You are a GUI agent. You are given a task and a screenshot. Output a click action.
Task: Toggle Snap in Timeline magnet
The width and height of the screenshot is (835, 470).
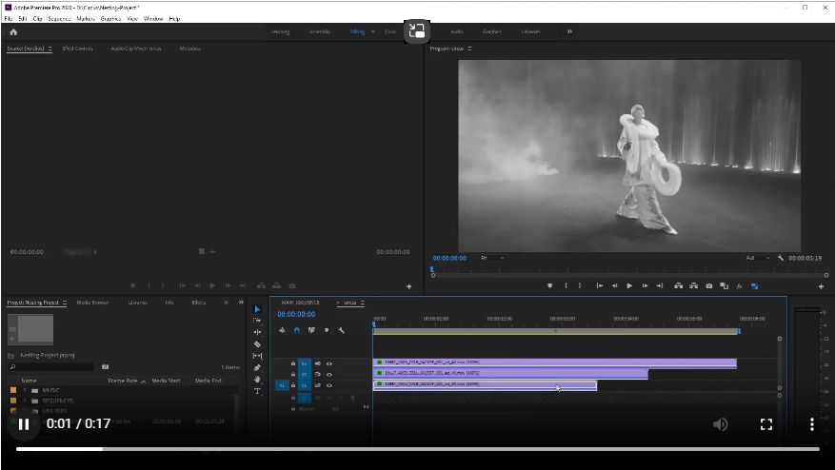pyautogui.click(x=297, y=330)
